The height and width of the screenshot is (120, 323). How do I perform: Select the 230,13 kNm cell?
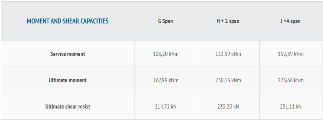click(x=228, y=80)
